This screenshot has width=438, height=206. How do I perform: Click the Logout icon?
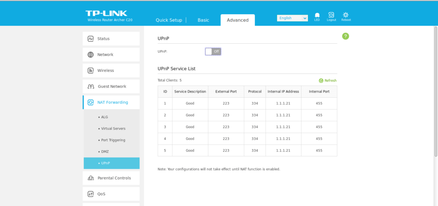pos(331,15)
